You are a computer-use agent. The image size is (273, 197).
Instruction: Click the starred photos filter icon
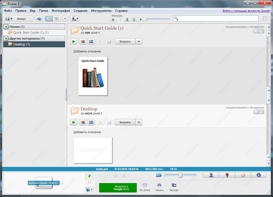tap(113, 20)
